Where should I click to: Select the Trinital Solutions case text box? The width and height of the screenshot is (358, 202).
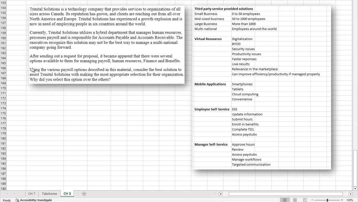[x=107, y=44]
